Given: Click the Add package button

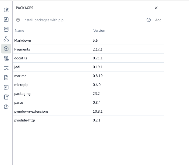Looking at the screenshot, I should click(158, 20).
